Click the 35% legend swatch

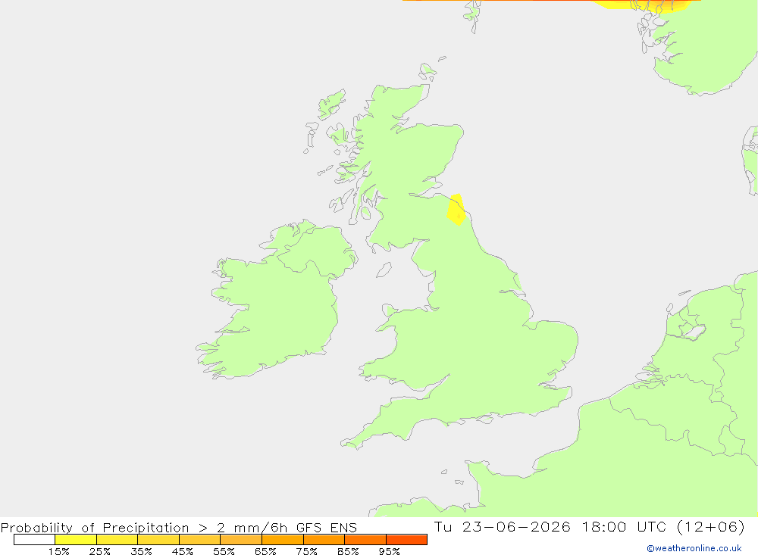(x=158, y=540)
